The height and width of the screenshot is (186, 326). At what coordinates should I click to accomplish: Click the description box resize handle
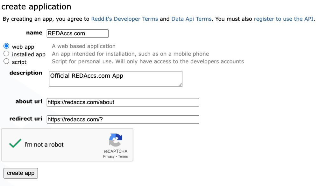(180, 84)
